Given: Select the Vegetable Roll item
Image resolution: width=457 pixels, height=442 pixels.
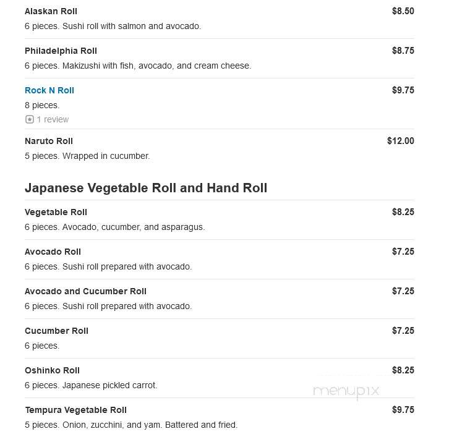Looking at the screenshot, I should (56, 212).
